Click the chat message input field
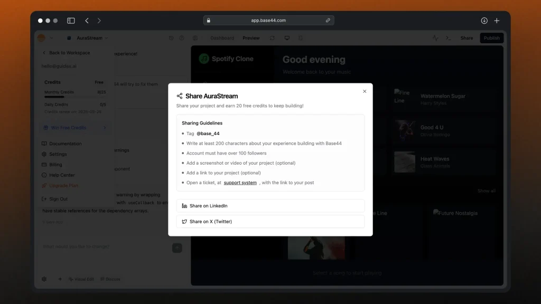This screenshot has height=304, width=541. 105,246
